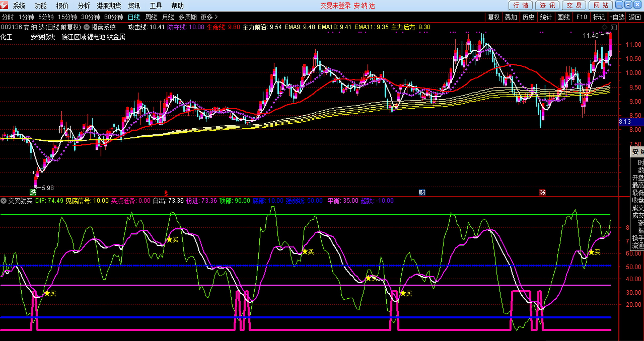Click the green 跌 event marker icon
Image resolution: width=644 pixels, height=341 pixels.
point(33,192)
